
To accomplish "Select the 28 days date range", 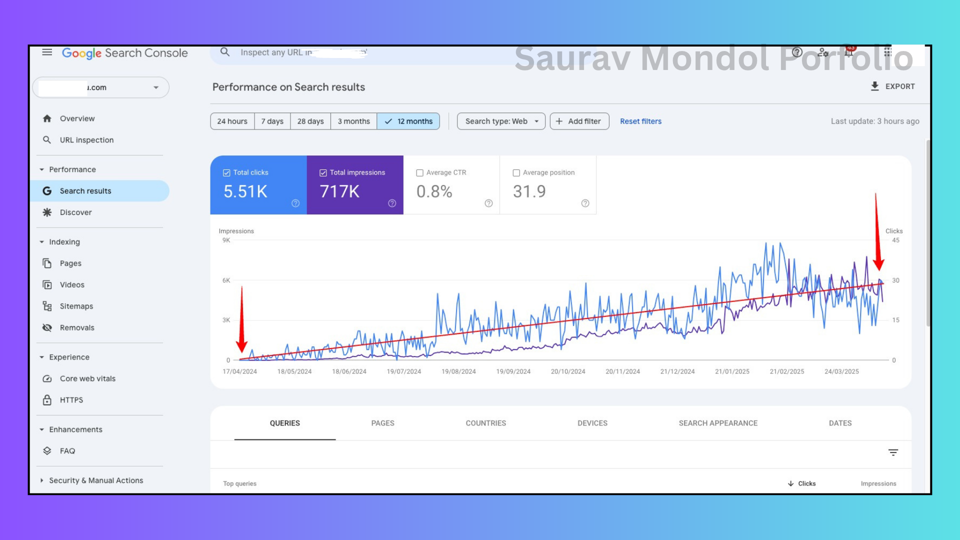I will pyautogui.click(x=310, y=121).
